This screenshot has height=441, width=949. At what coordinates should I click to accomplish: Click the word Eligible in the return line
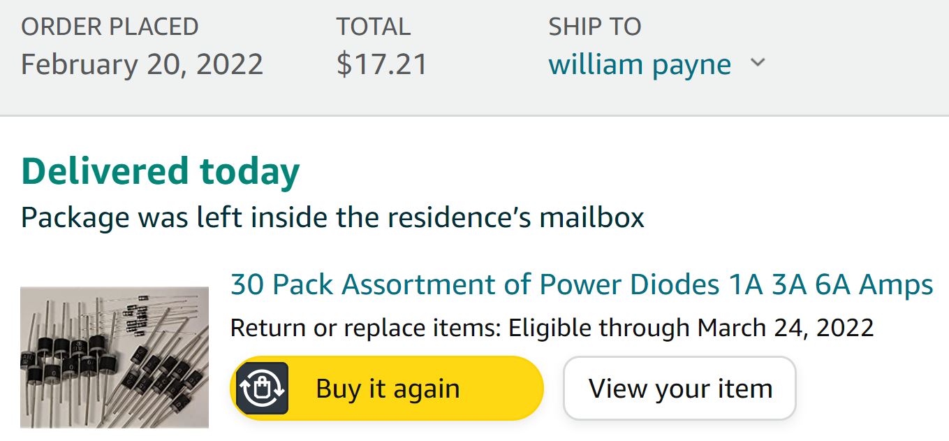[550, 327]
